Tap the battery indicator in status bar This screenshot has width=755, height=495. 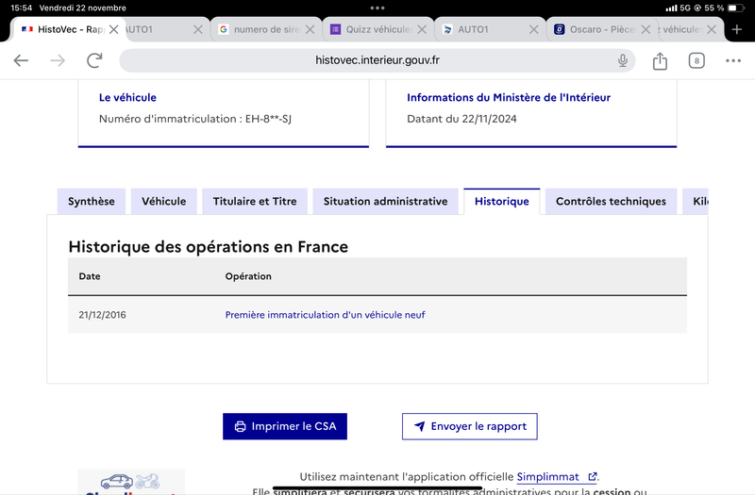735,8
